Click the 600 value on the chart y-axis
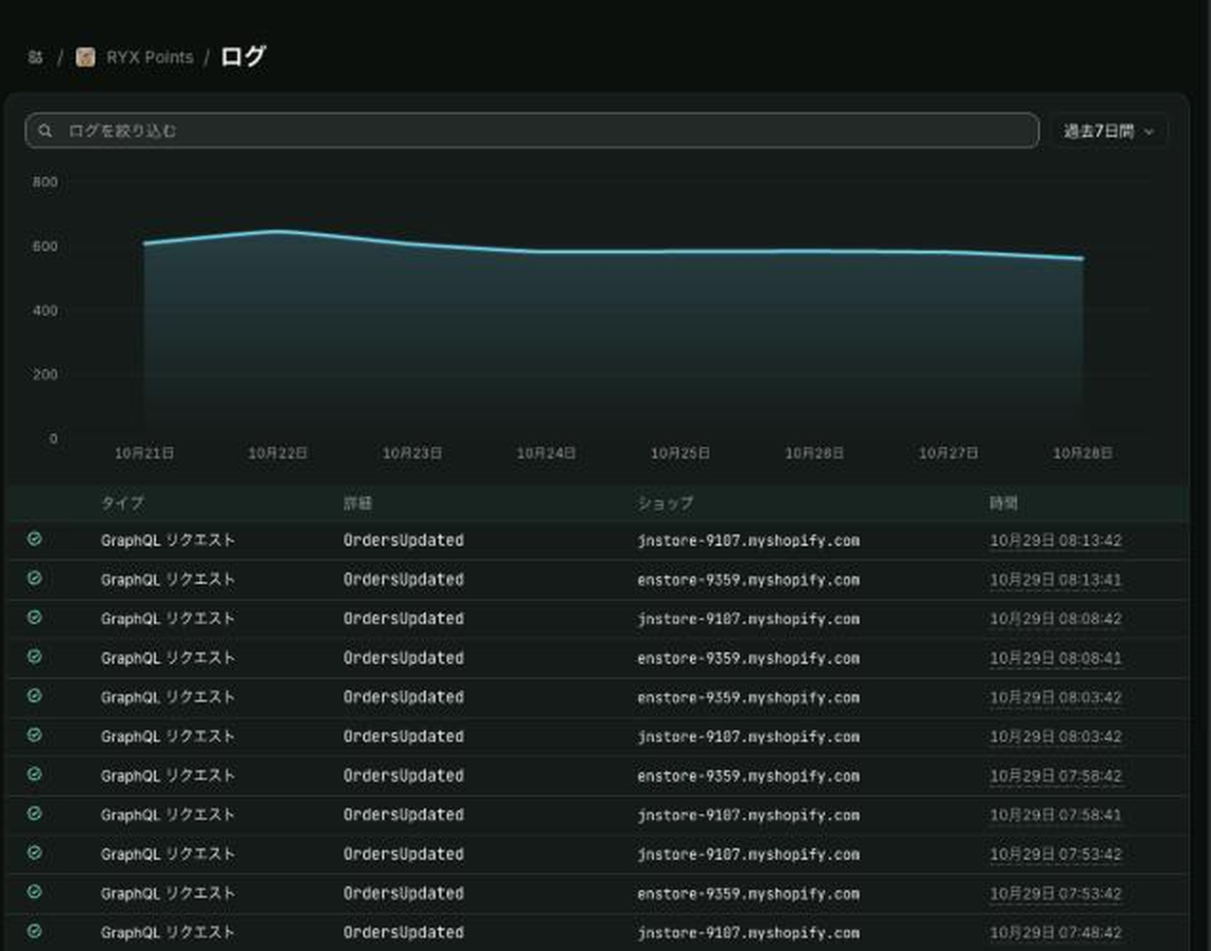Screen dimensions: 1211x951 45,246
